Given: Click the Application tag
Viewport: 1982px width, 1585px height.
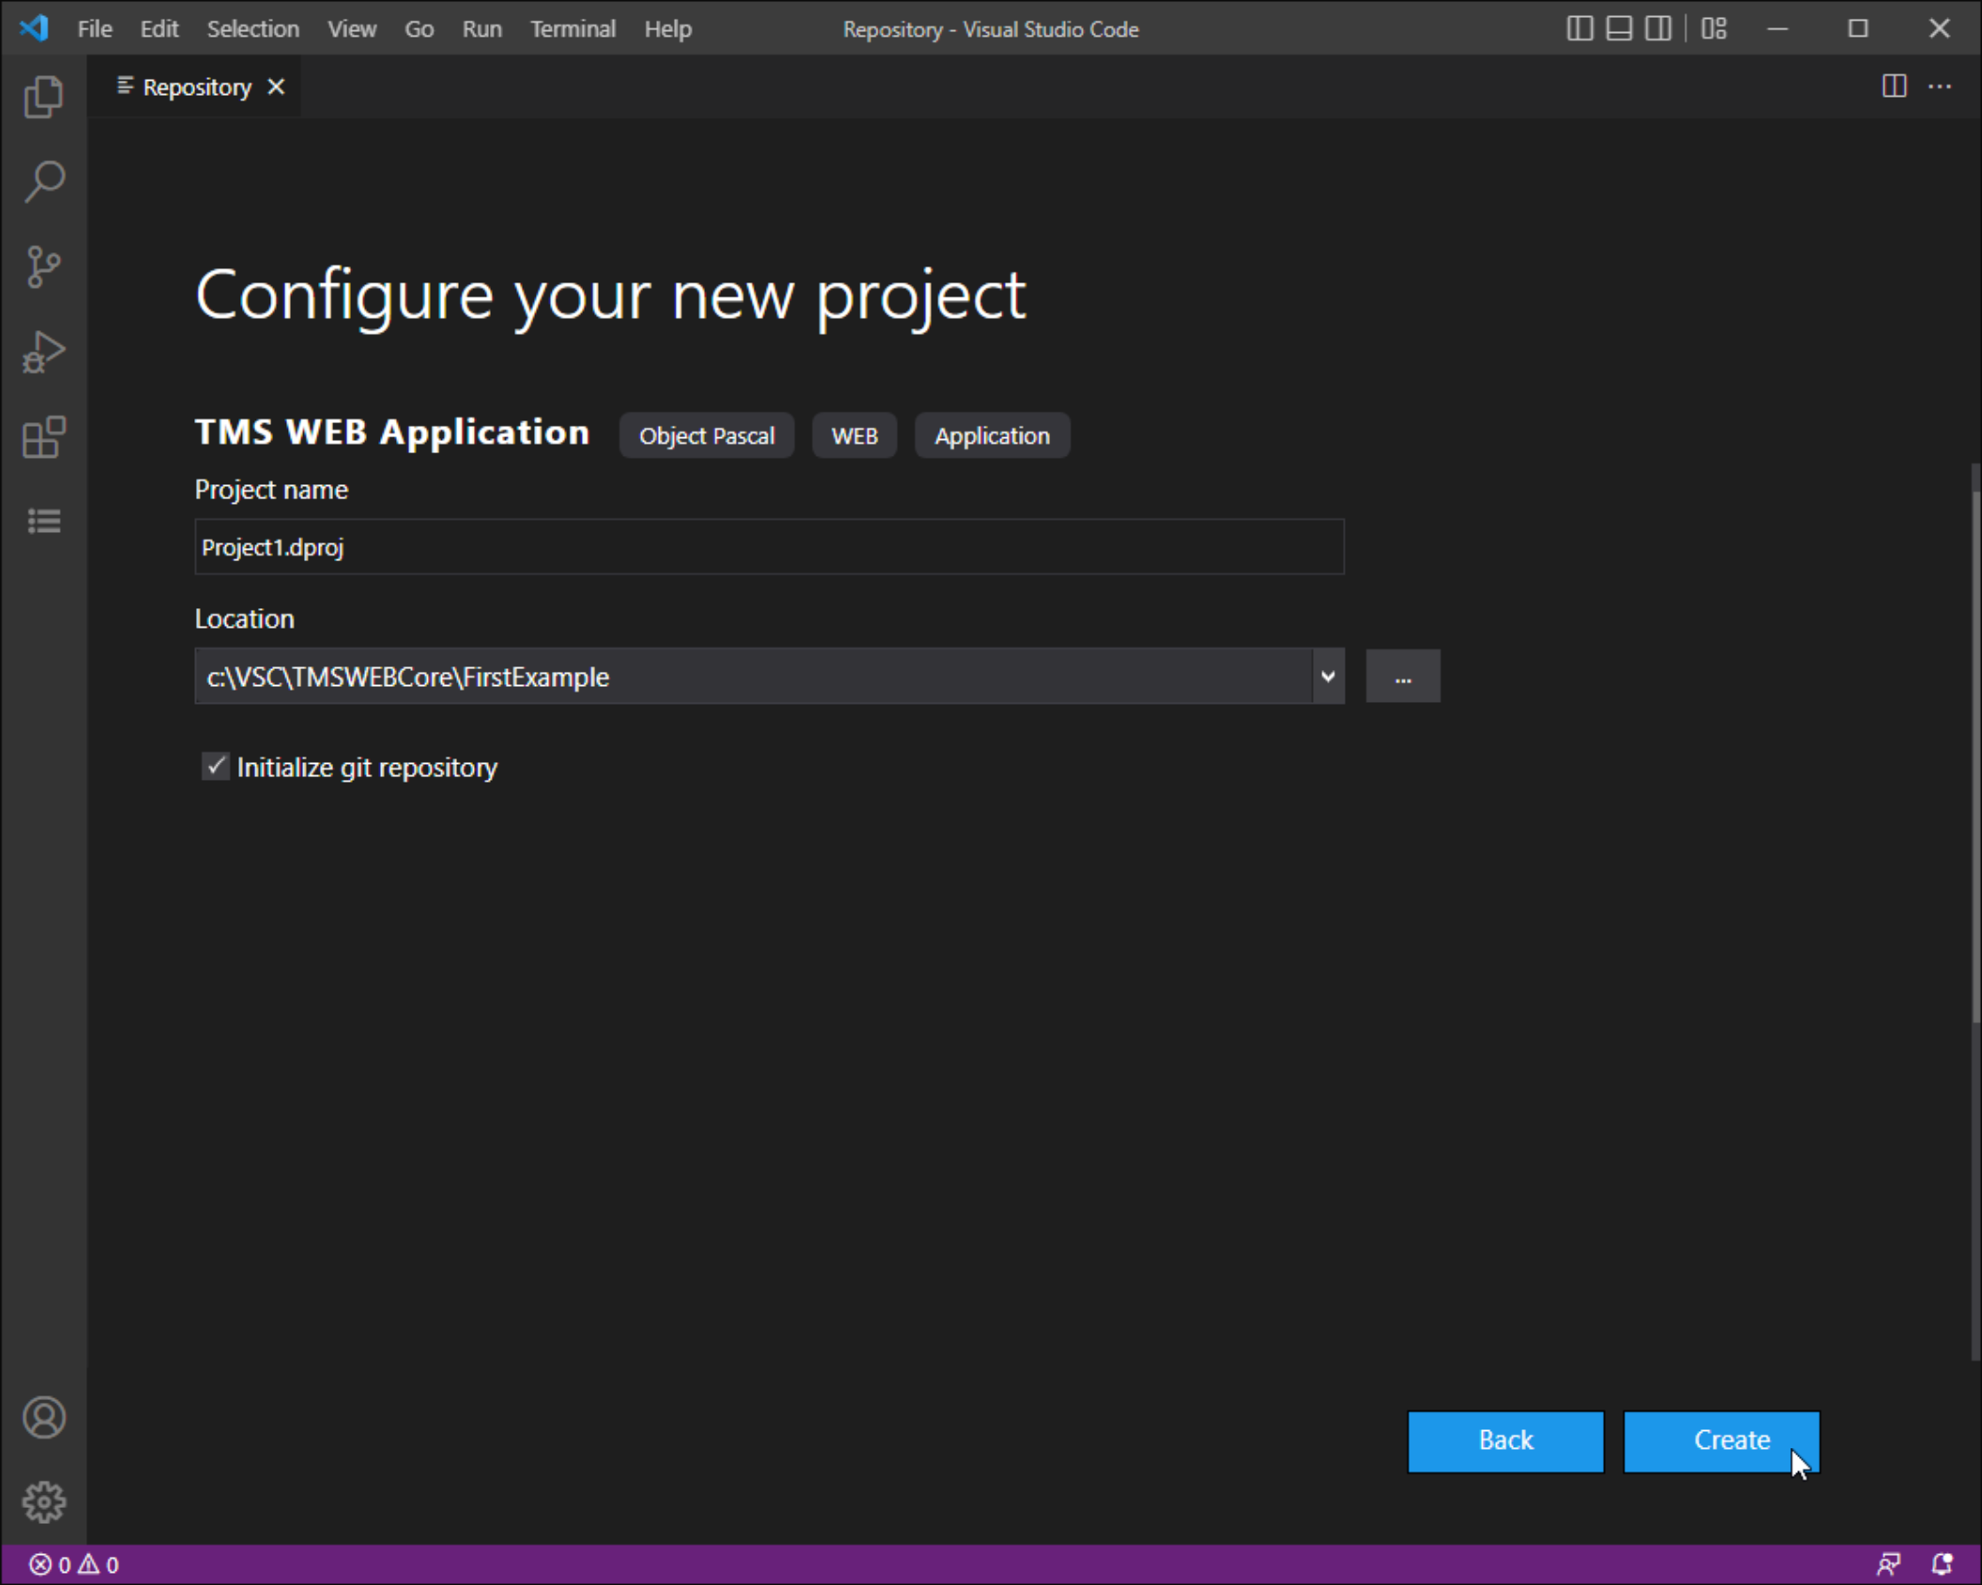Looking at the screenshot, I should [x=992, y=435].
